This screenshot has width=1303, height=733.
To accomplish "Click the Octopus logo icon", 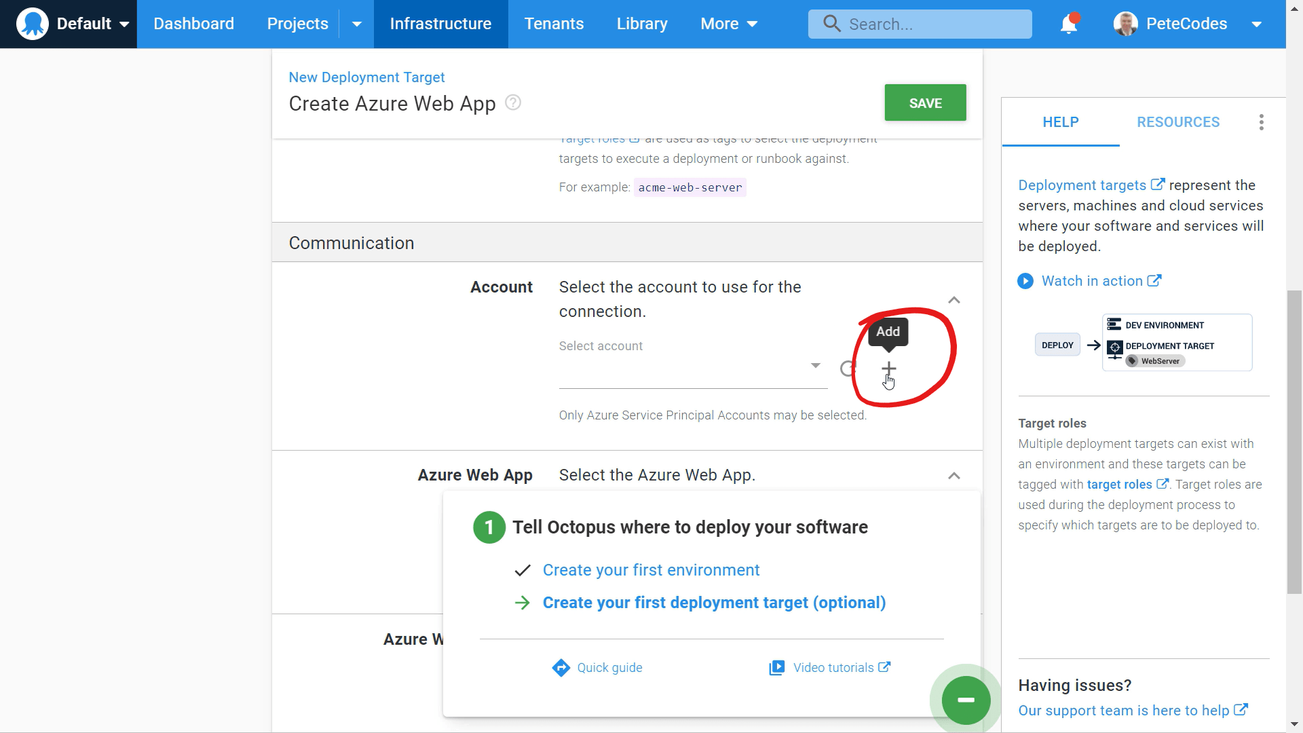I will click(32, 24).
